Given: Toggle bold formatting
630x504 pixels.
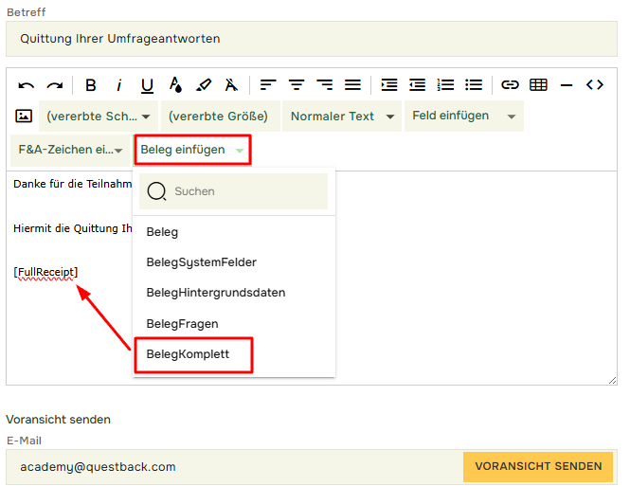Looking at the screenshot, I should [91, 85].
